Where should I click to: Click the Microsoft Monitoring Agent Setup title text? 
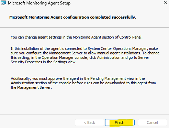coord(39,3)
